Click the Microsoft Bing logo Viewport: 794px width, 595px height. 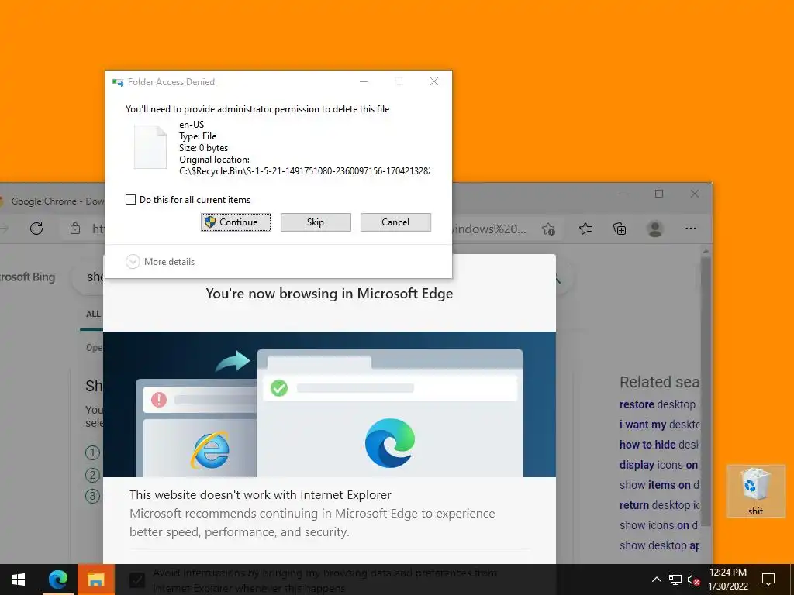point(27,277)
